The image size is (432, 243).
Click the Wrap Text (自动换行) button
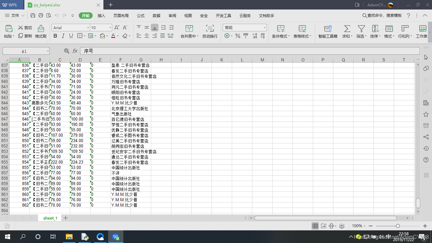(x=210, y=32)
